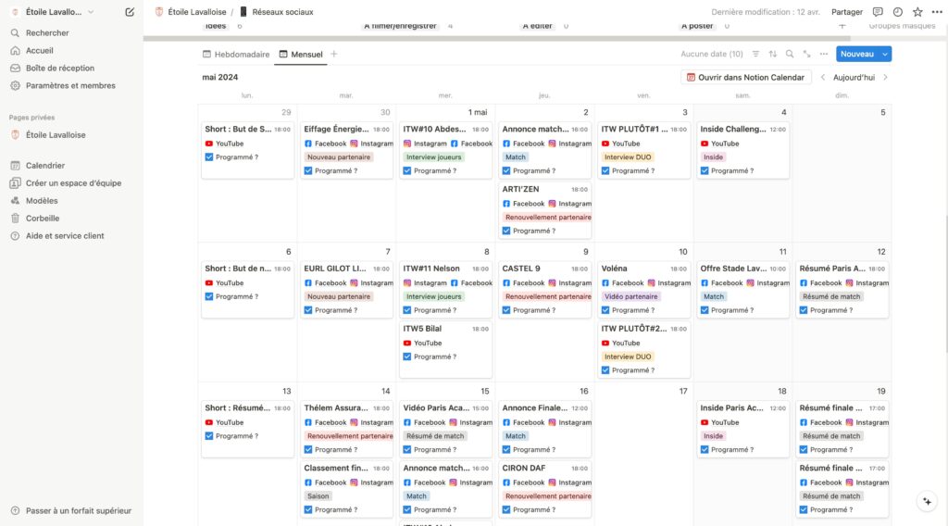
Task: Add a new view with plus icon
Action: pyautogui.click(x=334, y=55)
